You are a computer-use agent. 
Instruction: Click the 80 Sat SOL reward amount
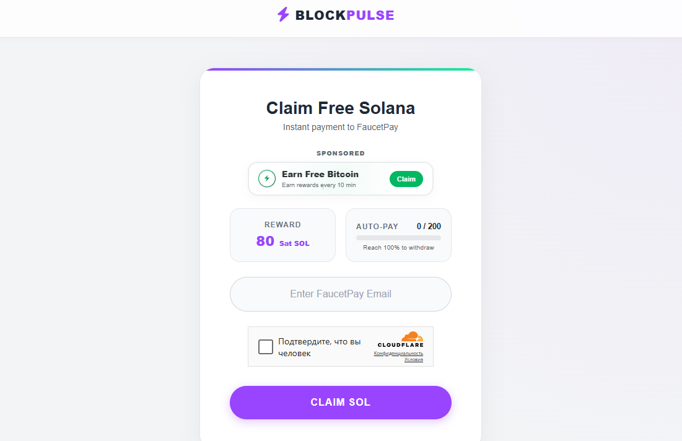282,242
